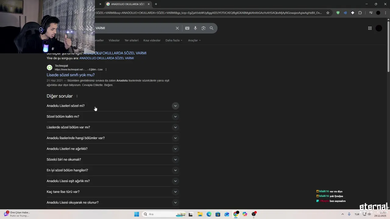Open the taskbar clock and date
This screenshot has width=390, height=219.
pos(380,214)
